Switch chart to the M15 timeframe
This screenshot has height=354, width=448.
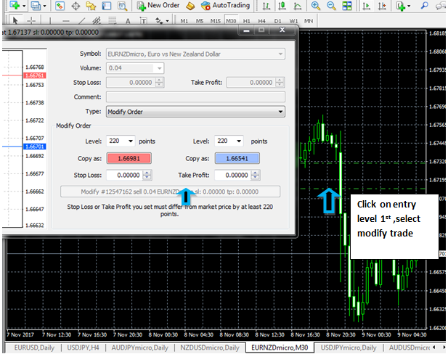tap(216, 21)
